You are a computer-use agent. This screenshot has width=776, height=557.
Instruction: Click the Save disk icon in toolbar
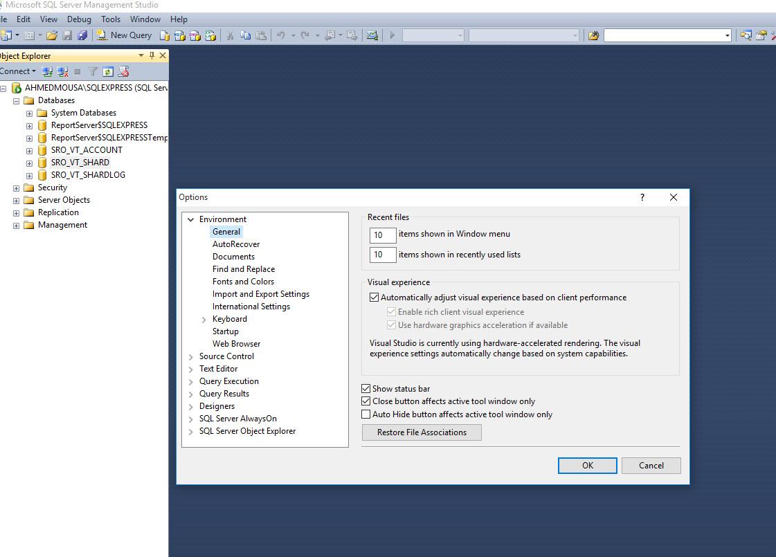pos(67,35)
